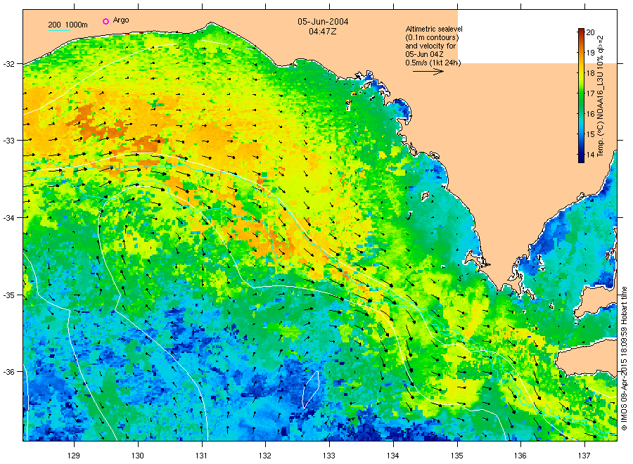Click longitude label 129
This screenshot has width=633, height=464.
[x=74, y=456]
